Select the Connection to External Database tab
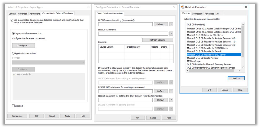Image resolution: width=260 pixels, height=128 pixels. [58, 13]
